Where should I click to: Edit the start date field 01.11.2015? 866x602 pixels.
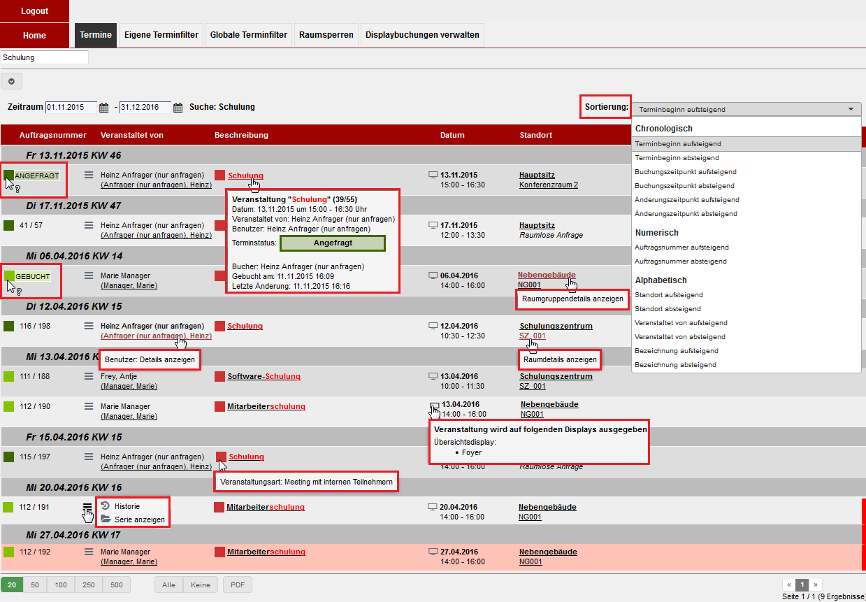(71, 108)
